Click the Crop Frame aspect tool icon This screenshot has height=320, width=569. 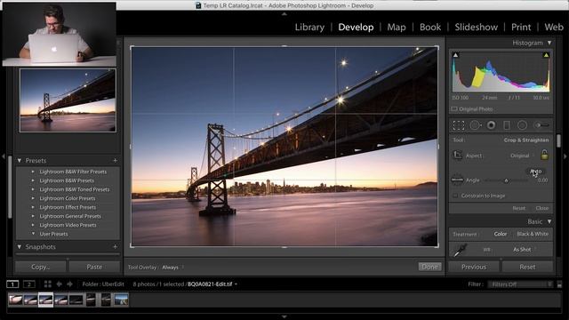(x=458, y=156)
